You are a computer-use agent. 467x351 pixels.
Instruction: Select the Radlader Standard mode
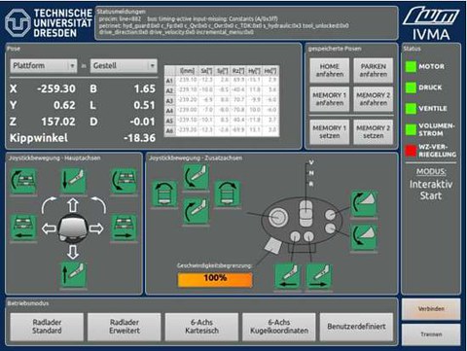(47, 327)
